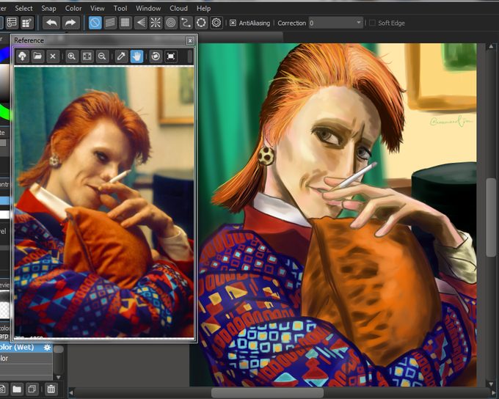Screen dimensions: 499x399
Task: Click the canvas vertical scroll up arrow
Action: click(492, 46)
